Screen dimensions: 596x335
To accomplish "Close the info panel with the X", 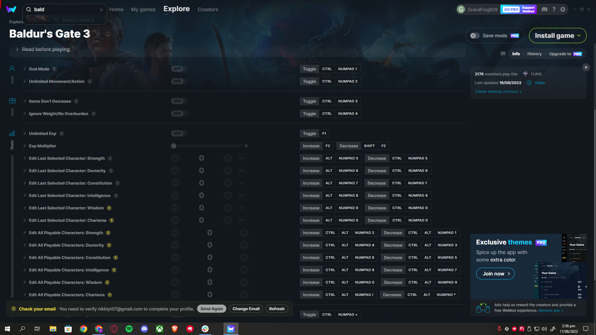I will pos(586,67).
